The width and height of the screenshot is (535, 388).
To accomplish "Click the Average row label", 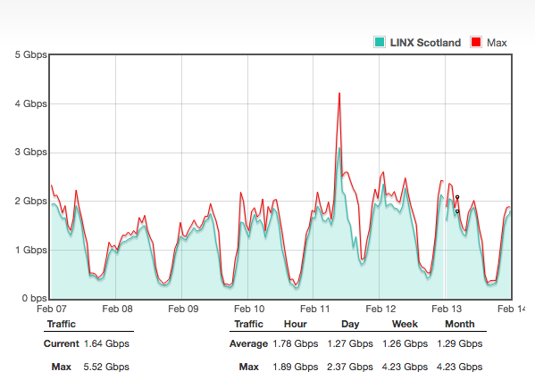I will point(248,343).
